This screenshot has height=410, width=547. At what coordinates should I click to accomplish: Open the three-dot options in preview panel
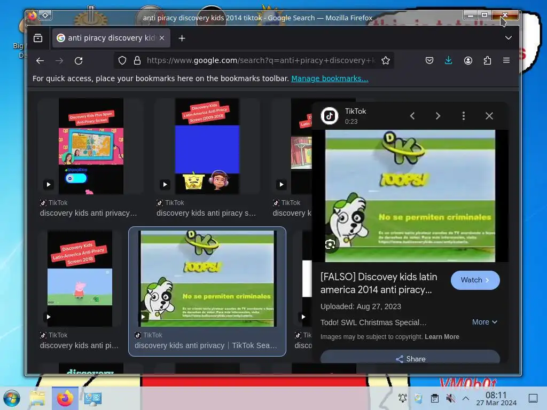(464, 116)
